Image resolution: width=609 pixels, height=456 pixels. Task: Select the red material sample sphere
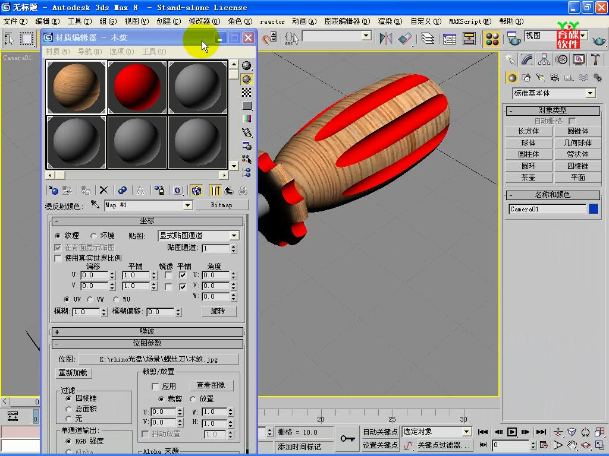pos(137,87)
